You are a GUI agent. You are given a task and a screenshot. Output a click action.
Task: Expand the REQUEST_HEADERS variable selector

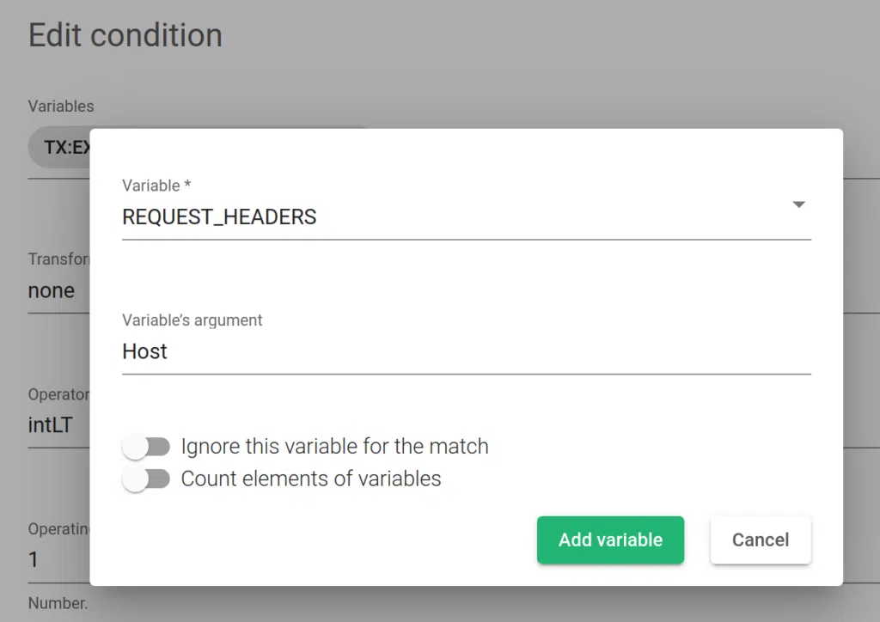(x=467, y=217)
